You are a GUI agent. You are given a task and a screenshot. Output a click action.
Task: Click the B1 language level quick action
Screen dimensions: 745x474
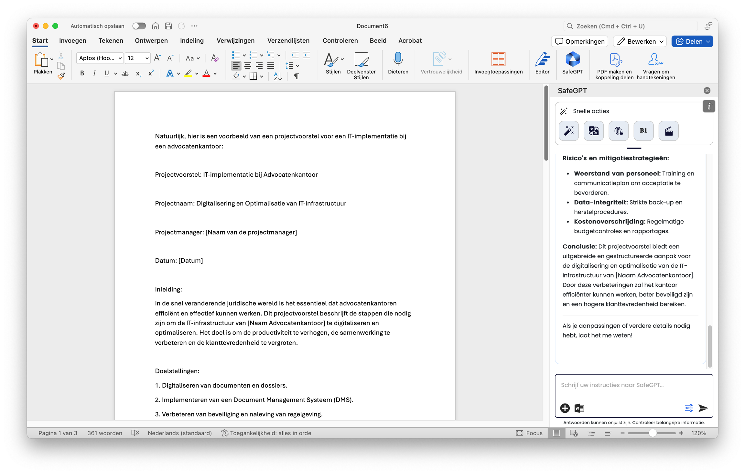tap(643, 131)
